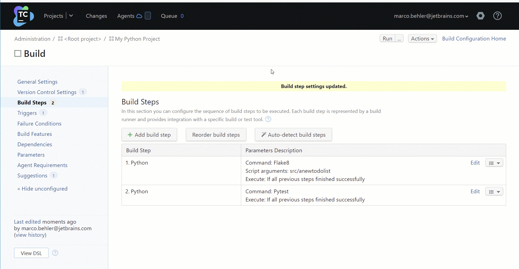Viewport: 519px width, 269px height.
Task: Edit the Flake8 build step
Action: 475,163
